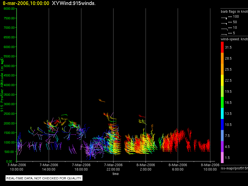Click the 7-Mar-2006 14:00:00 time label

point(49,167)
